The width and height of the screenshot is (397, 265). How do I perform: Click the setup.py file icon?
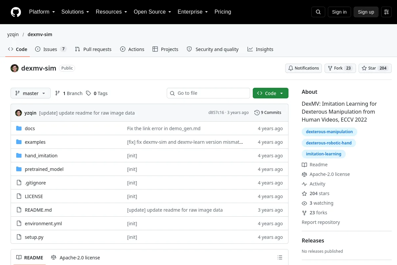click(19, 237)
